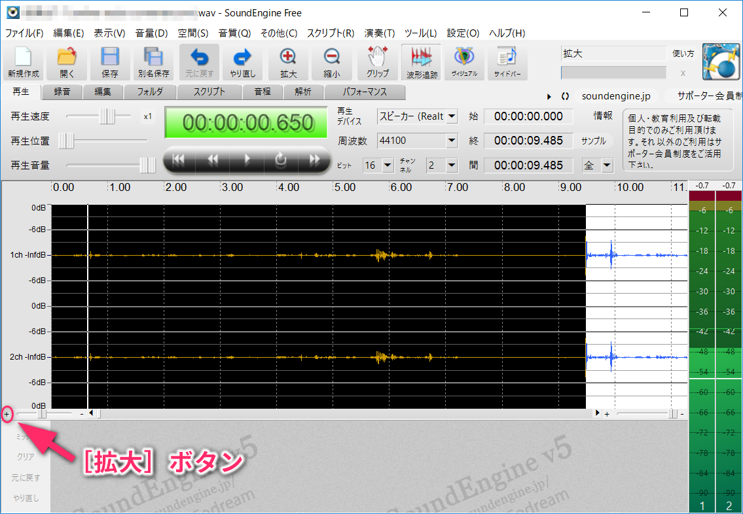
Task: Switch to the 音程 tab
Action: [x=263, y=92]
